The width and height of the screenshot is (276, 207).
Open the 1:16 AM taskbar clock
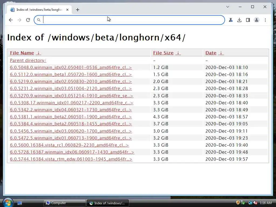tap(265, 203)
